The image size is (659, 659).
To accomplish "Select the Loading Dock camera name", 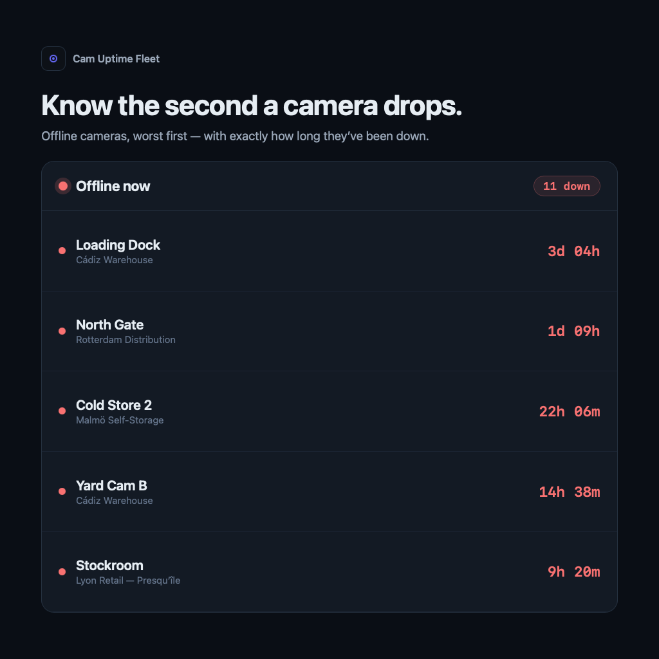I will 118,245.
